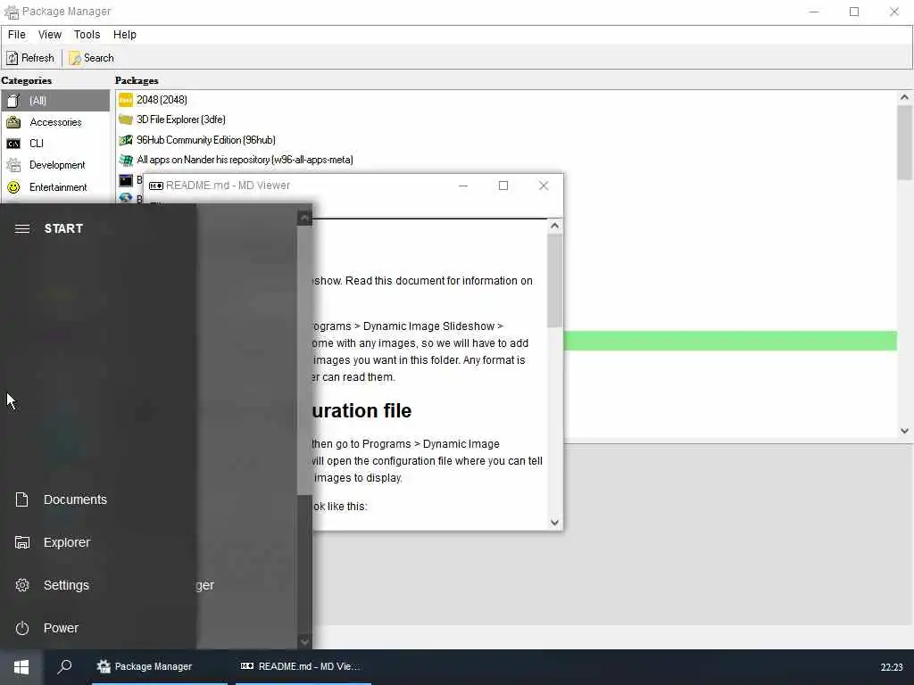Click the CLI terminal icon

pyautogui.click(x=13, y=144)
